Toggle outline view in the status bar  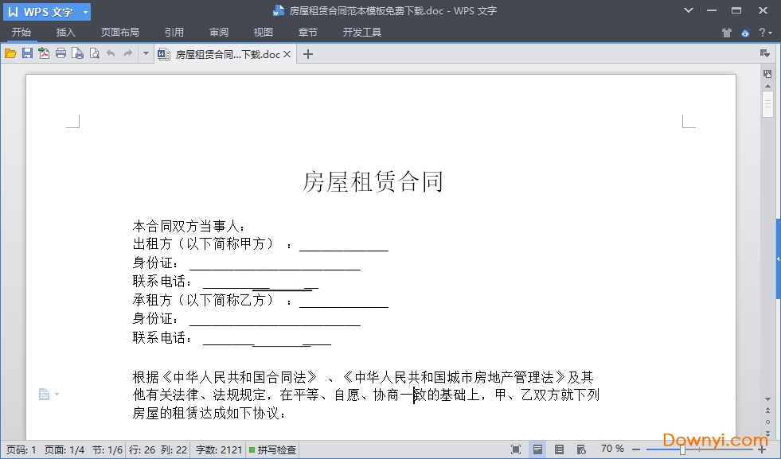pos(559,449)
